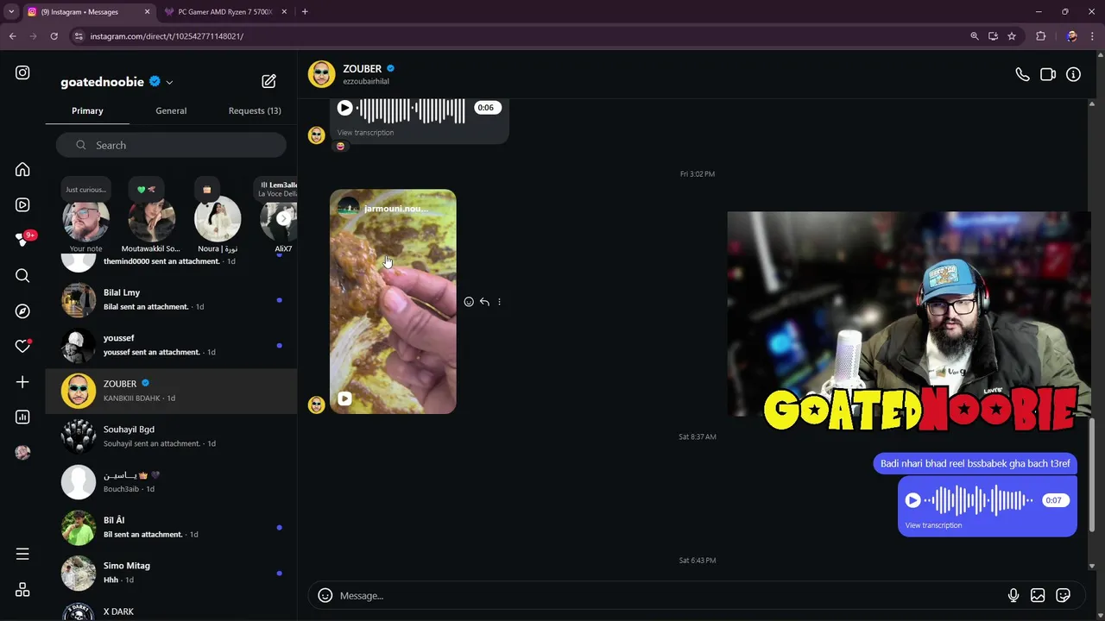Switch to General inbox tab

click(x=171, y=110)
